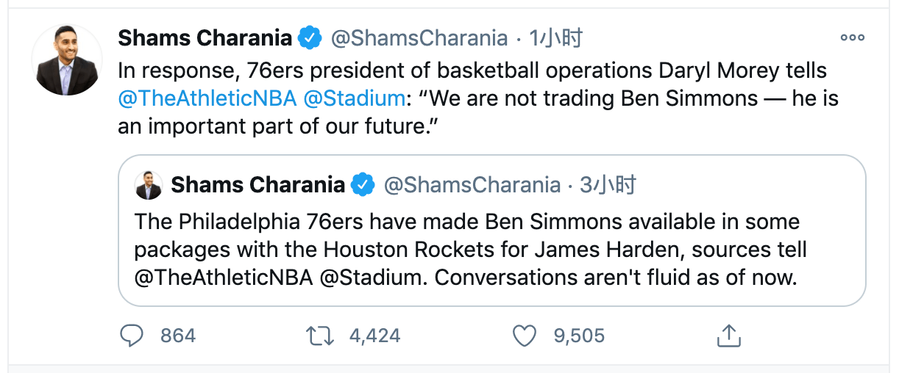The image size is (899, 373).
Task: Click the 9,505 likes count
Action: 578,336
